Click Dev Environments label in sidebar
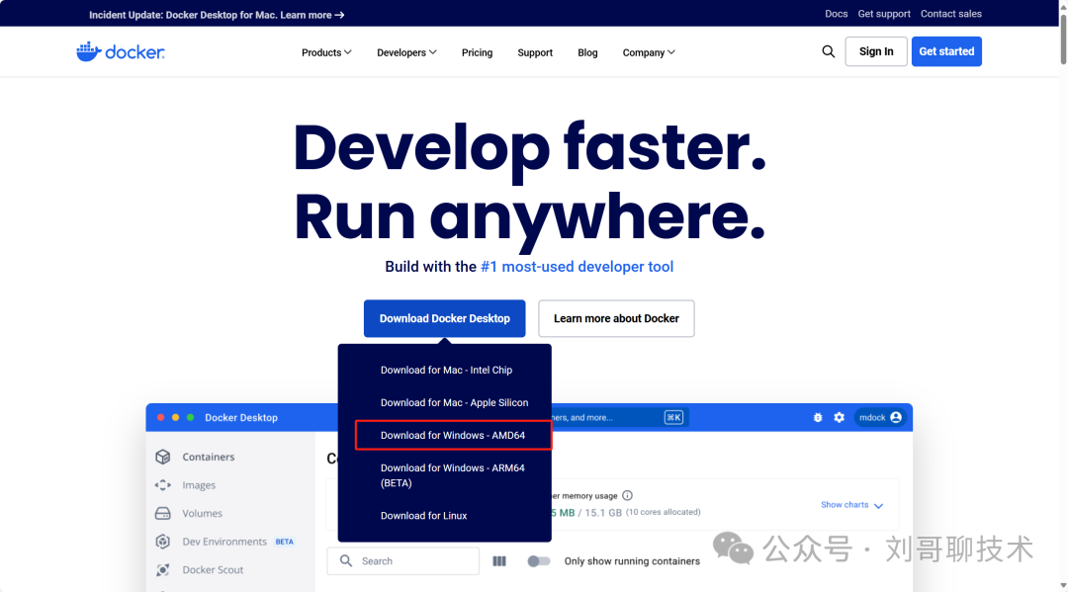Viewport: 1068px width, 592px height. pos(224,542)
